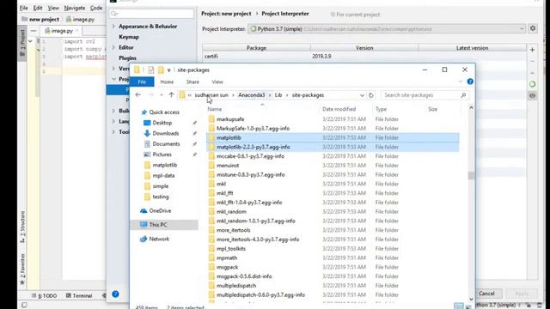The height and width of the screenshot is (309, 550).
Task: Click Anaconda3 in breadcrumb path
Action: pyautogui.click(x=252, y=95)
